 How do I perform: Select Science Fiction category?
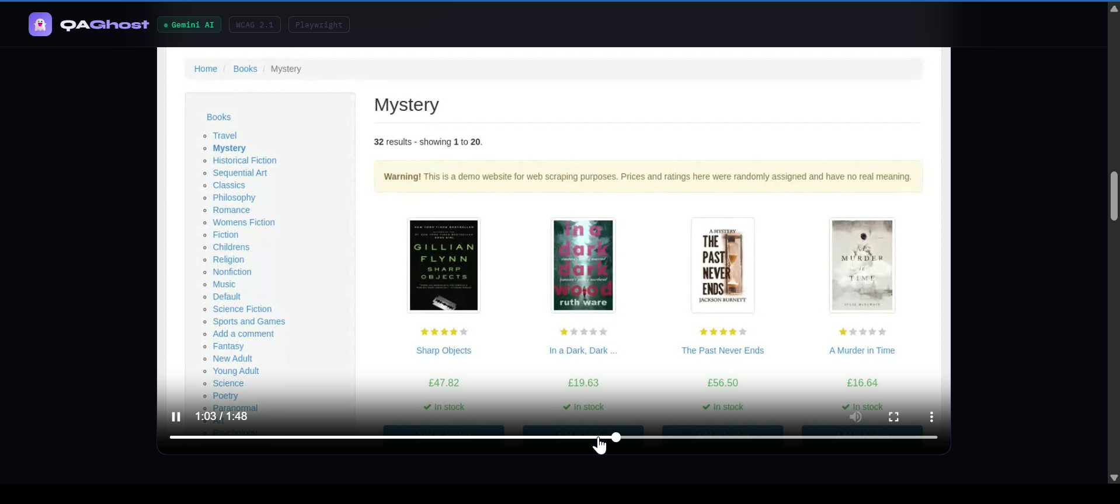(x=242, y=309)
